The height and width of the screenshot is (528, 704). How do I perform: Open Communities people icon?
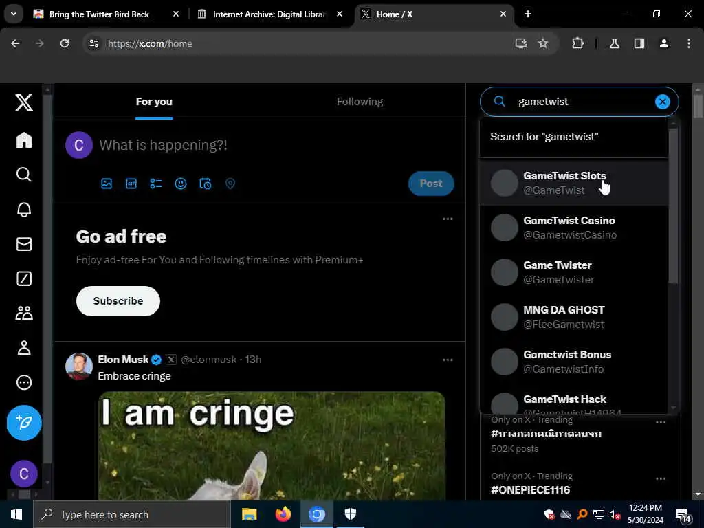pos(24,313)
